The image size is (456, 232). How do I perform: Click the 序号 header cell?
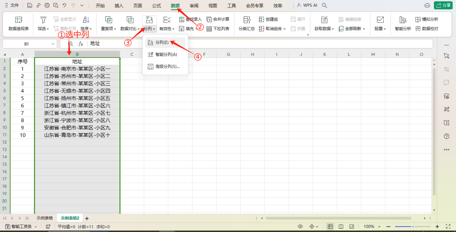pyautogui.click(x=22, y=61)
